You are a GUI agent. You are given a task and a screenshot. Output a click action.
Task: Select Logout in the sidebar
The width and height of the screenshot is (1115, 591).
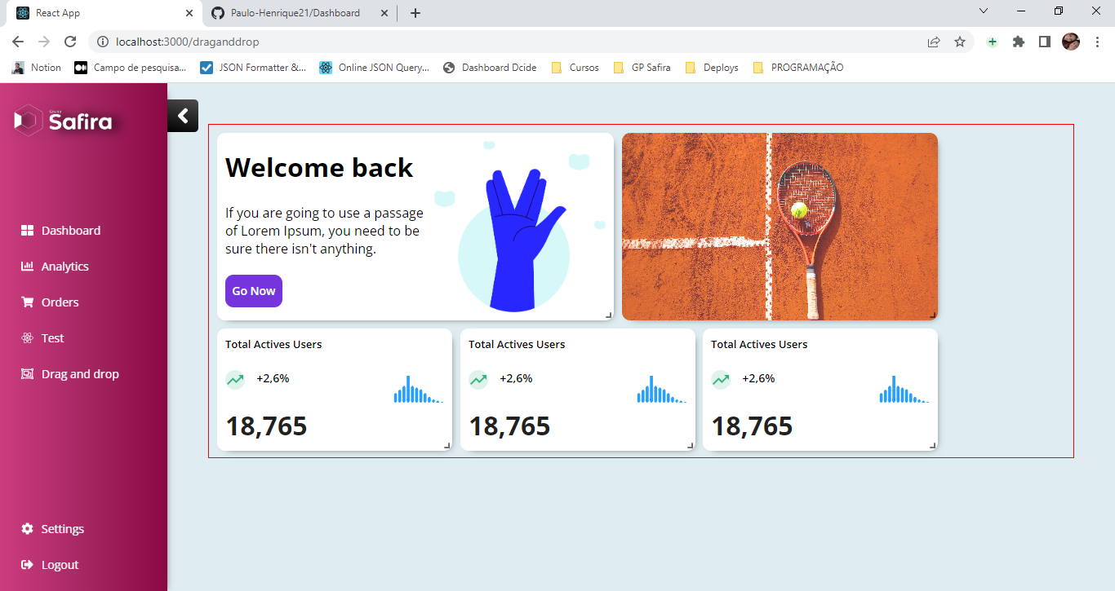pyautogui.click(x=50, y=565)
